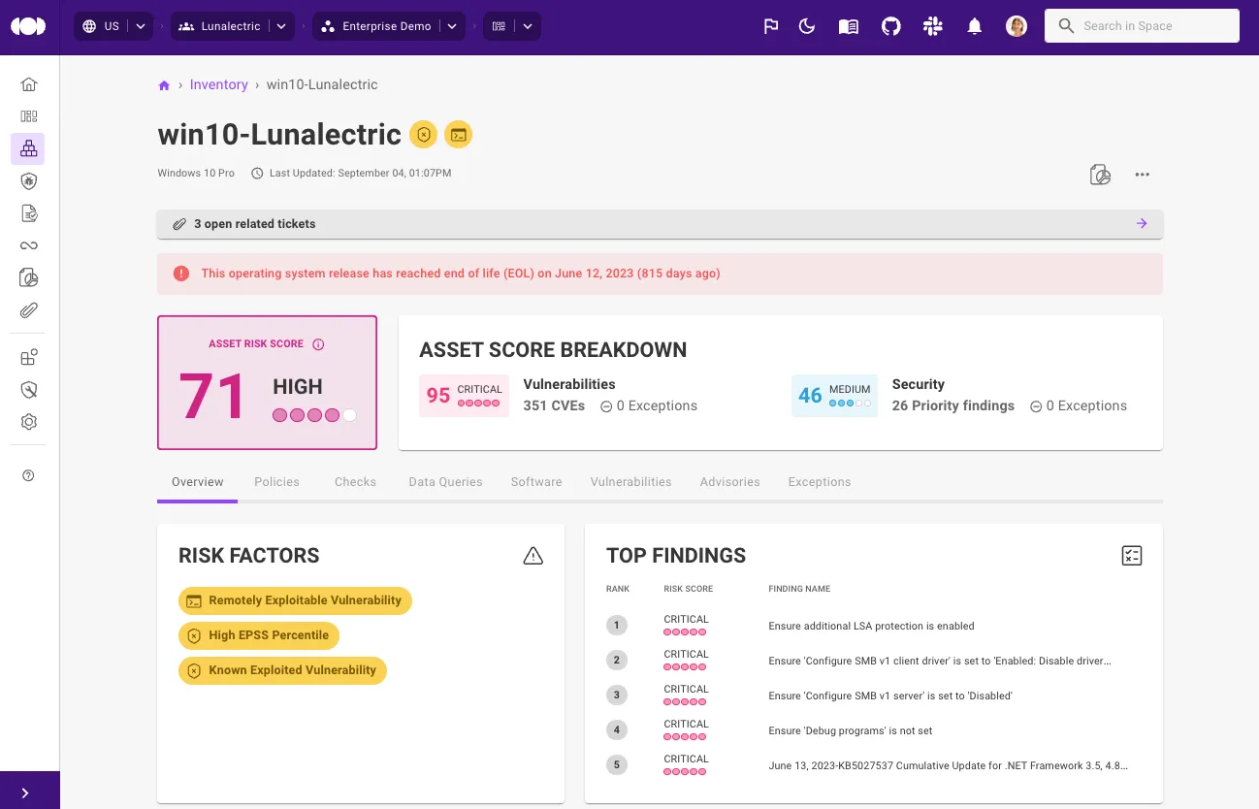Open the Software tab
1259x809 pixels.
(x=536, y=482)
